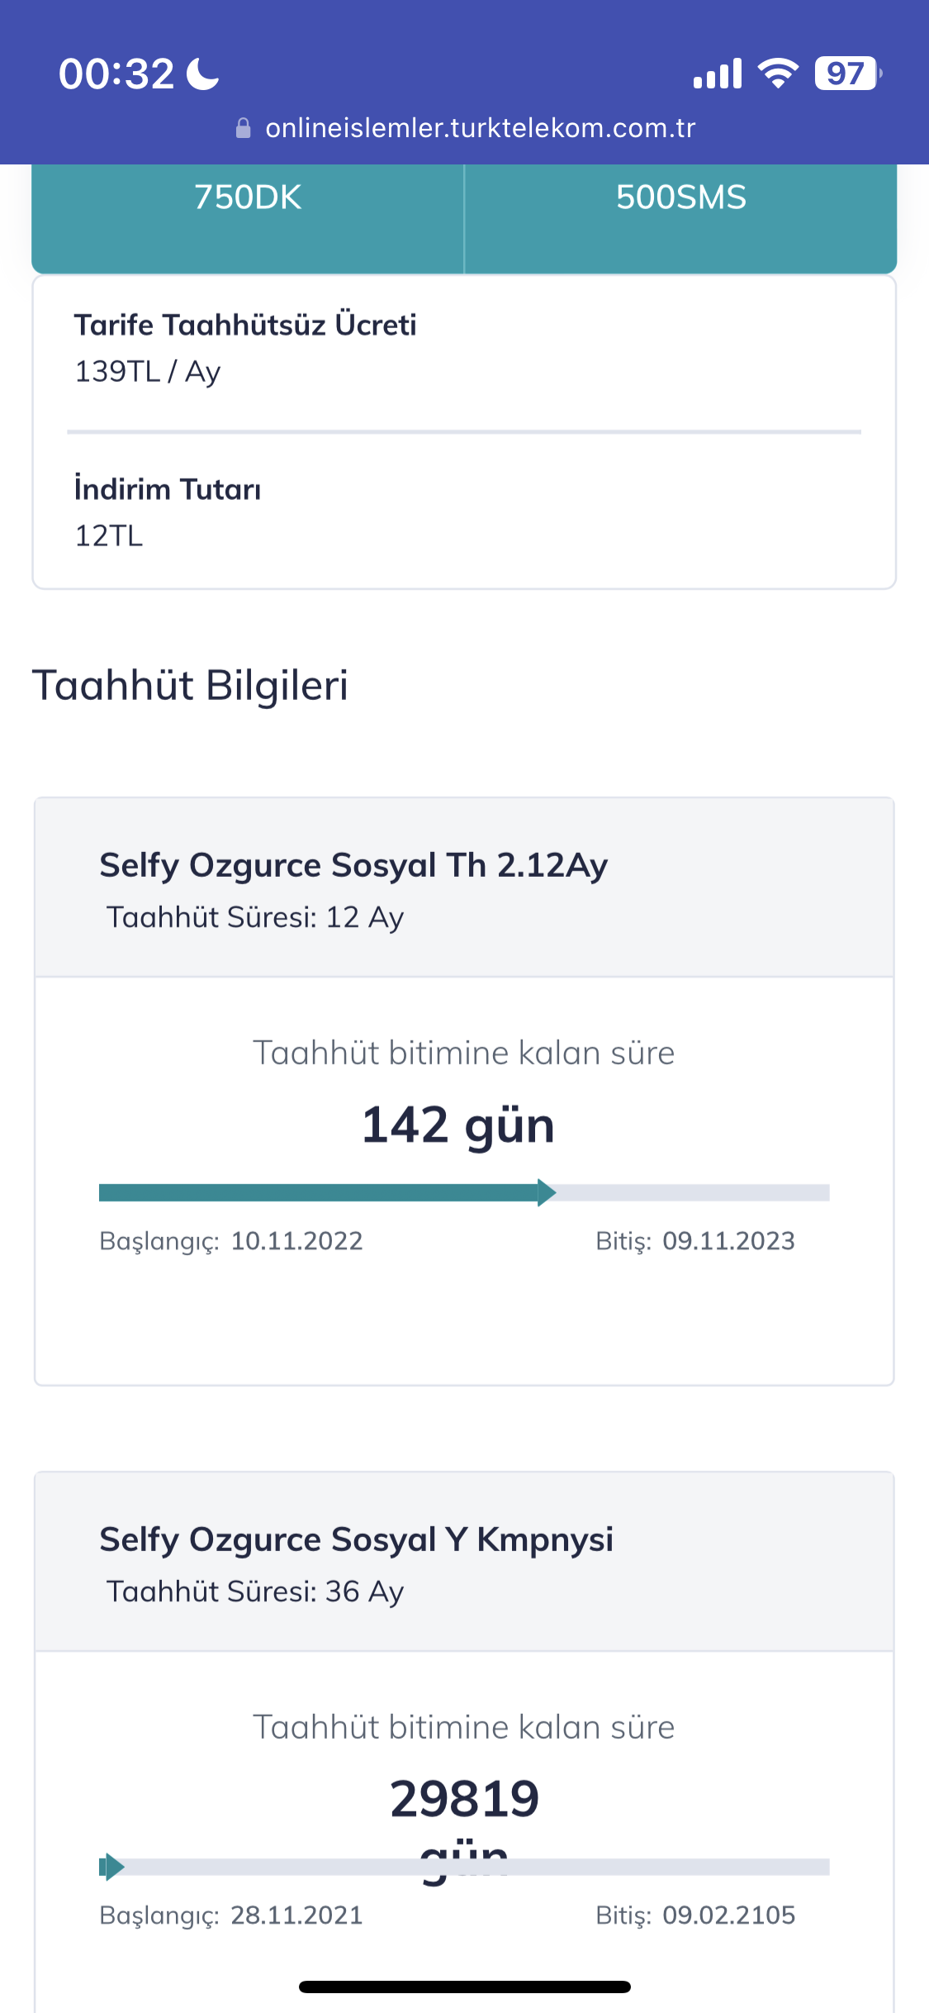The image size is (929, 2013).
Task: Tap the İndirim Tutarı row
Action: pyautogui.click(x=464, y=512)
